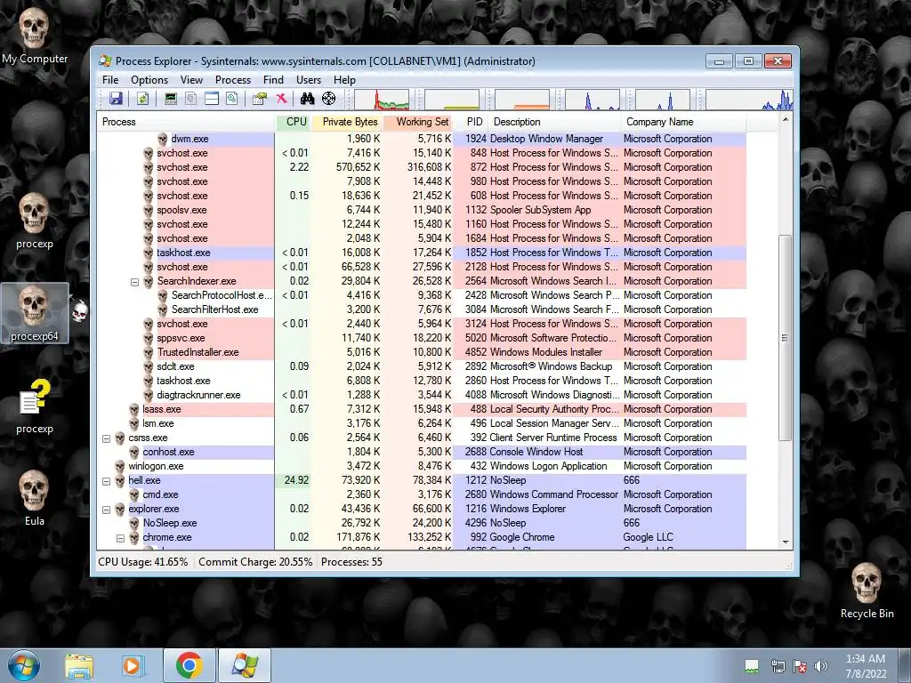
Task: Sort by the PID column header
Action: tap(472, 122)
